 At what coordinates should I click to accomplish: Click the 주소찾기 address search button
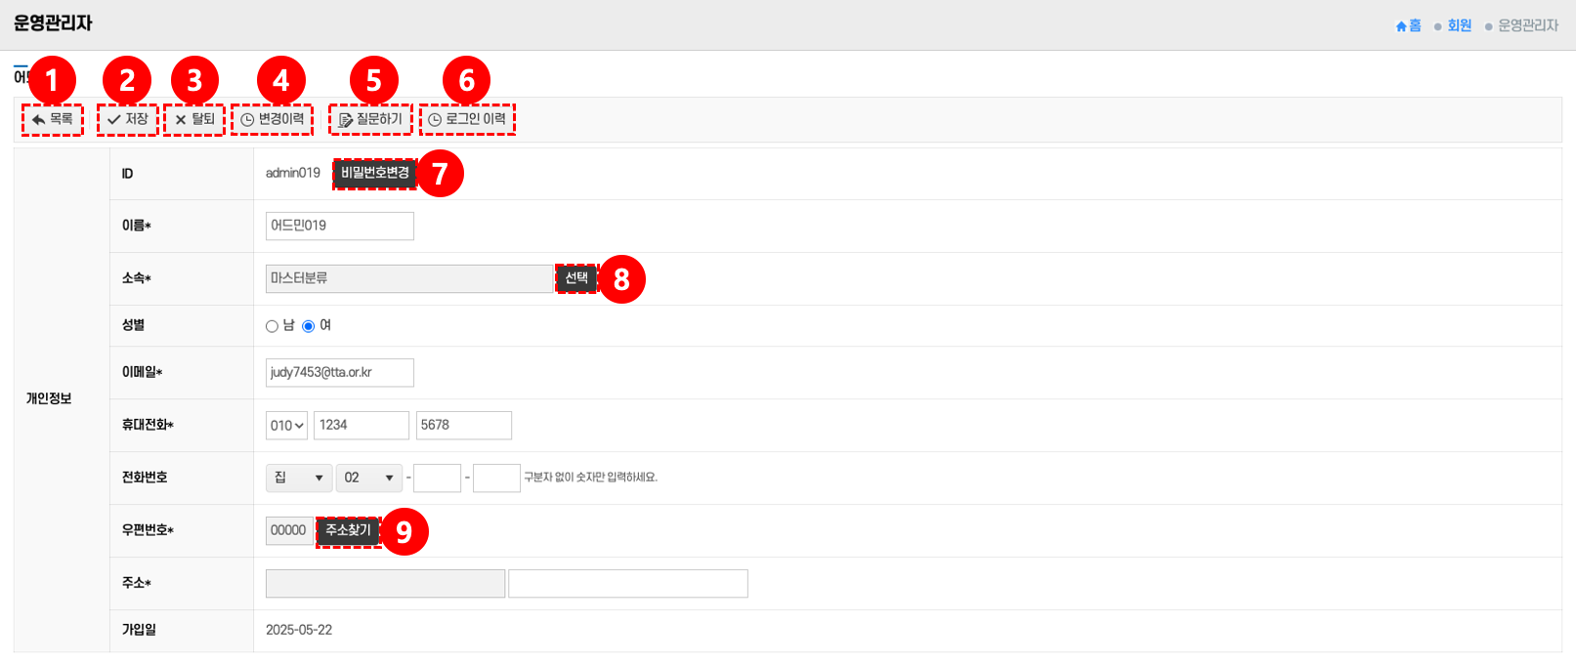coord(348,530)
